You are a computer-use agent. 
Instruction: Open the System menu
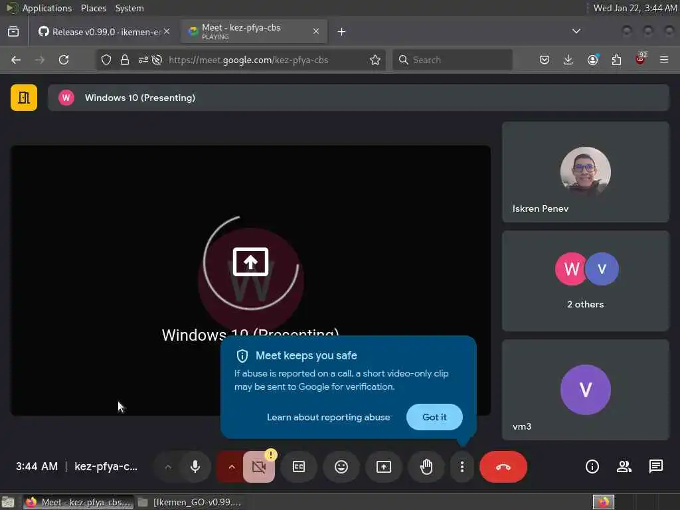tap(129, 8)
